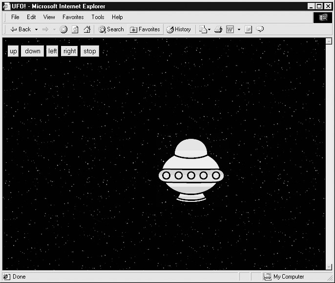Refresh the page using the toolbar icon
This screenshot has width=335, height=283.
(x=75, y=29)
